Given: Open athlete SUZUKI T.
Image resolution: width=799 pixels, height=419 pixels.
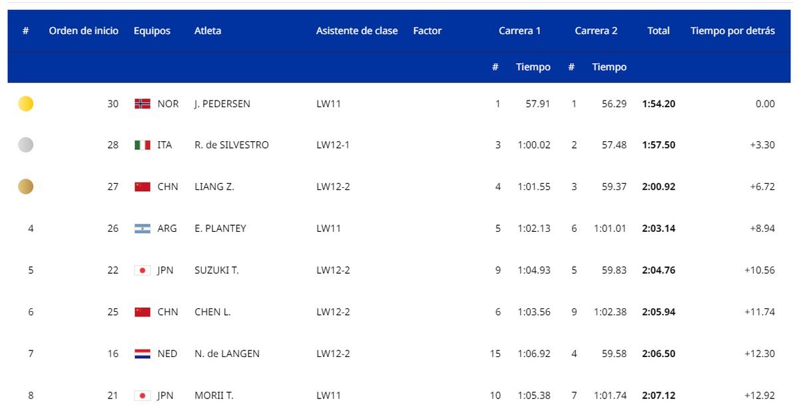Looking at the screenshot, I should click(x=216, y=270).
